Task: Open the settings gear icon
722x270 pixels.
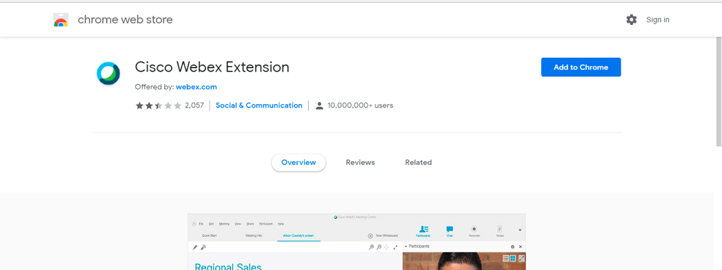Action: coord(631,19)
